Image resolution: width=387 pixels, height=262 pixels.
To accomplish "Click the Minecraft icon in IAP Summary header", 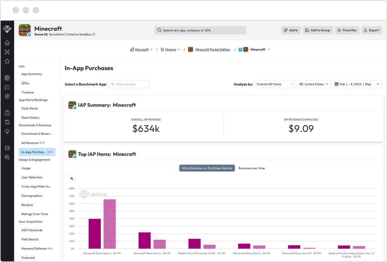I will tap(72, 105).
